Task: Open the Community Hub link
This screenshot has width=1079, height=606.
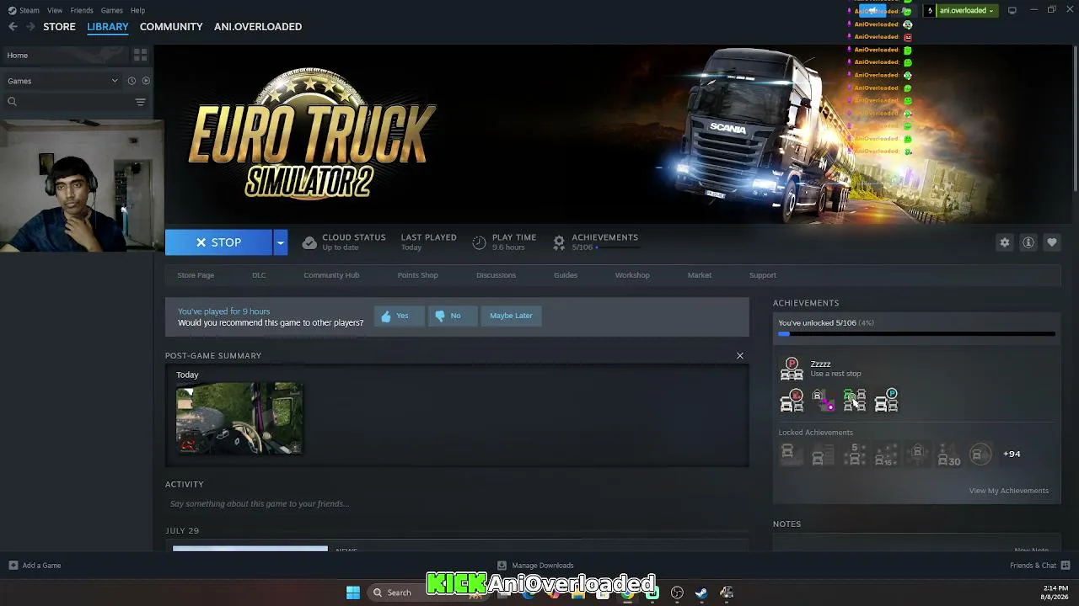Action: 331,275
